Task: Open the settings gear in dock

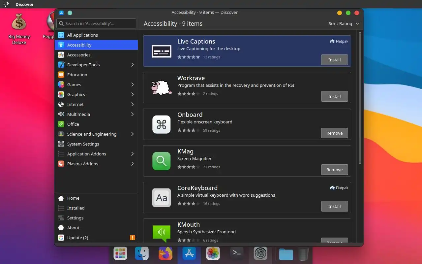Action: coord(260,253)
